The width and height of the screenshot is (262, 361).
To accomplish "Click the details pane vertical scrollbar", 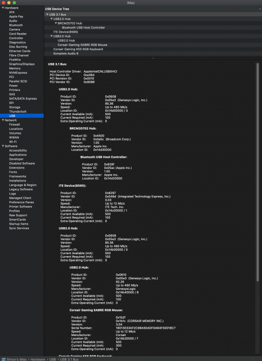I will point(258,172).
